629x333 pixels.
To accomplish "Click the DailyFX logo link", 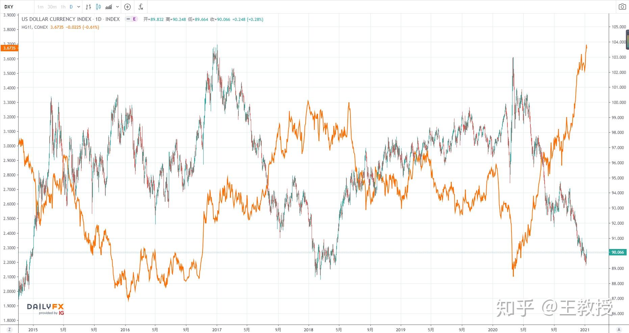I will (46, 309).
